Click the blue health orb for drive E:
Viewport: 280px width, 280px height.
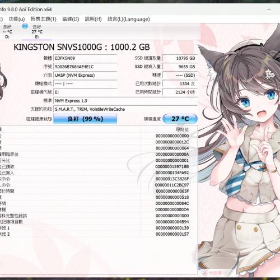point(25,26)
